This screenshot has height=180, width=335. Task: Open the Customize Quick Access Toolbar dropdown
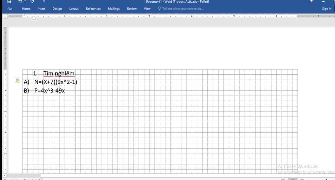pos(44,1)
